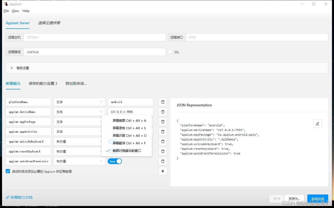Click the appium:deviceName name field
Image resolution: width=334 pixels, height=208 pixels.
coord(29,112)
